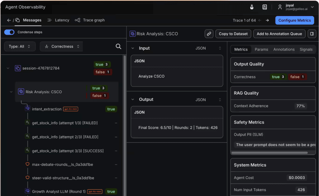Open the experiments flask icon
319x196 pixels.
[x=252, y=7]
